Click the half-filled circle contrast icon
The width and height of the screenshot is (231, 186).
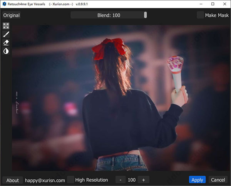[x=6, y=51]
